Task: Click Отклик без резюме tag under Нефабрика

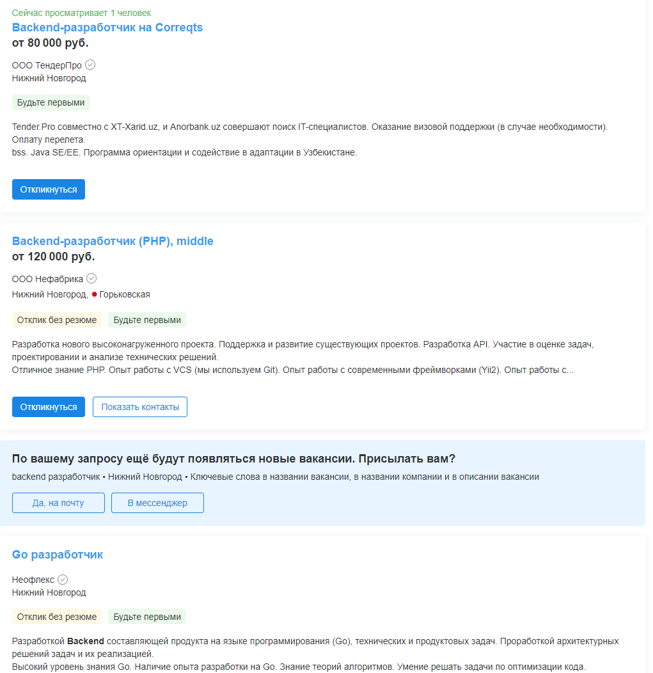Action: pos(57,320)
